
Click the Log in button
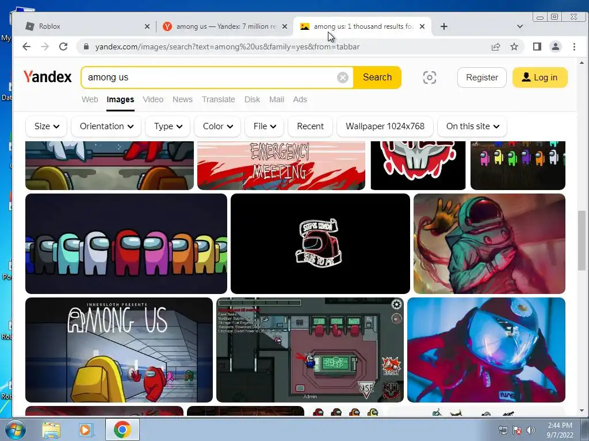(x=540, y=78)
